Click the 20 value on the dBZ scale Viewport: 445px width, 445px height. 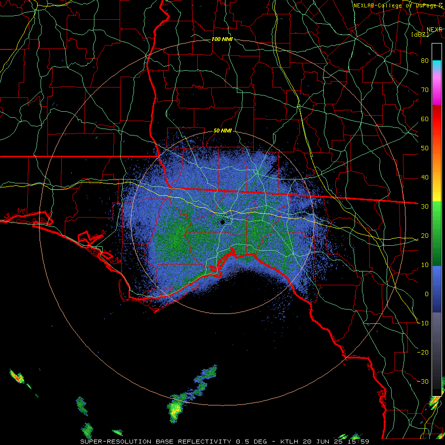click(425, 236)
